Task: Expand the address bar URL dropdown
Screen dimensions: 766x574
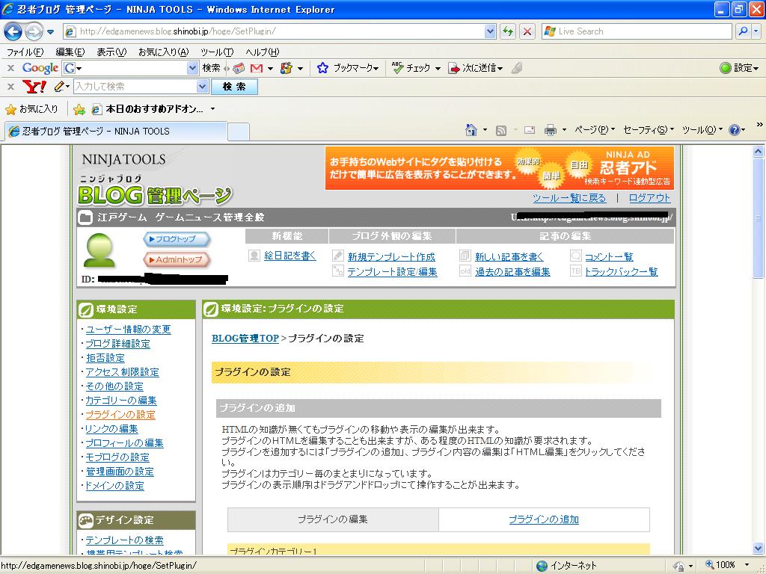Action: pyautogui.click(x=490, y=31)
